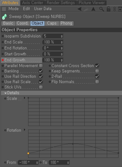
Task: Disable 2-Rail checkbox
Action: pyautogui.click(x=97, y=76)
